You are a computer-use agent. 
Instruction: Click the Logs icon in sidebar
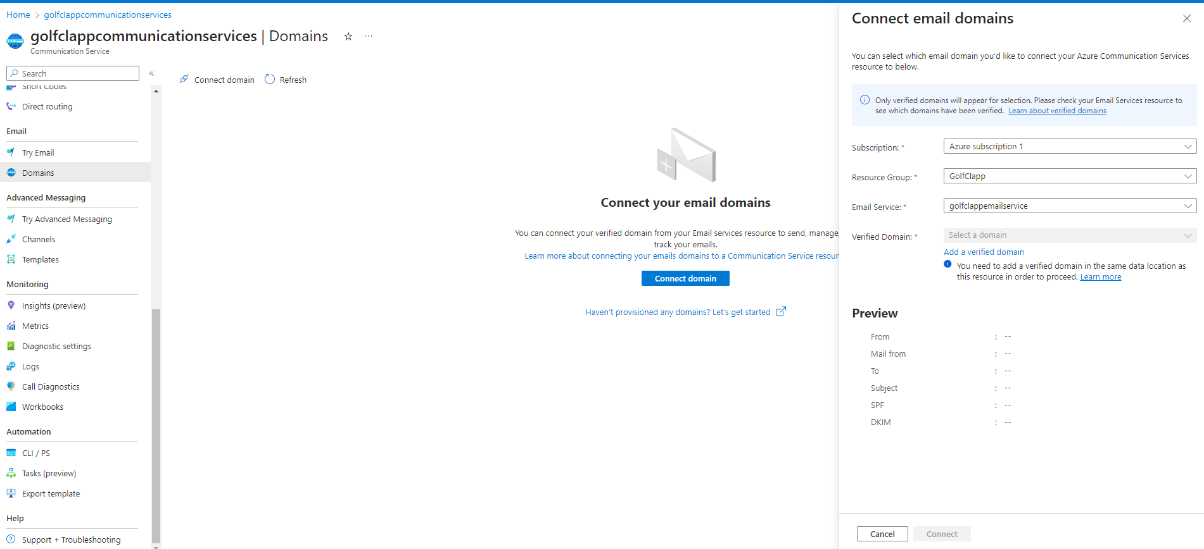(11, 366)
